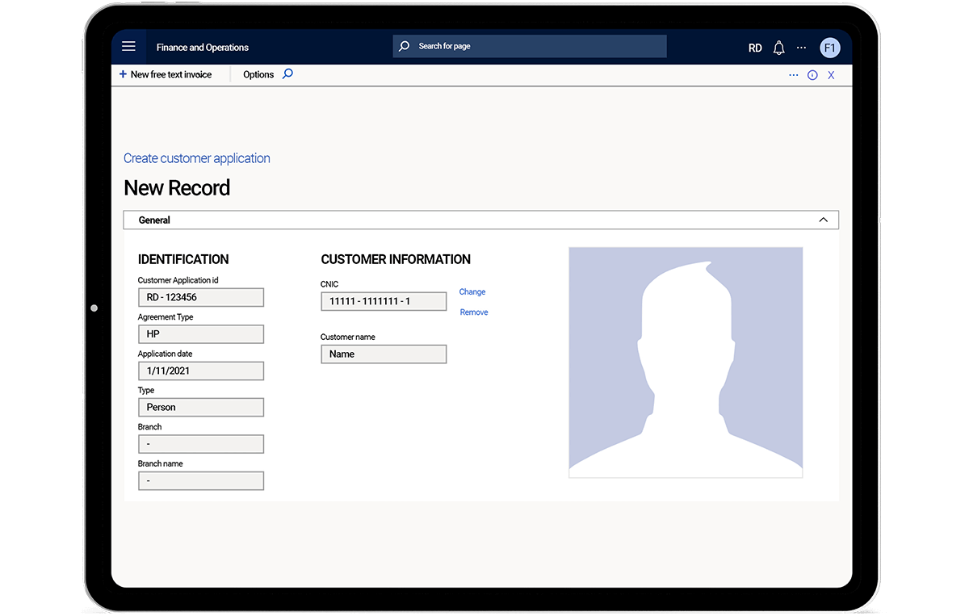This screenshot has width=969, height=616.
Task: Open the Type selector showing Person
Action: tap(200, 407)
